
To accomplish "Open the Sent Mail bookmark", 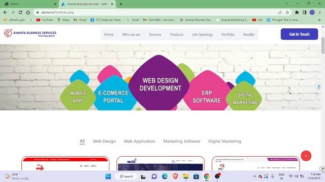I will [x=159, y=20].
